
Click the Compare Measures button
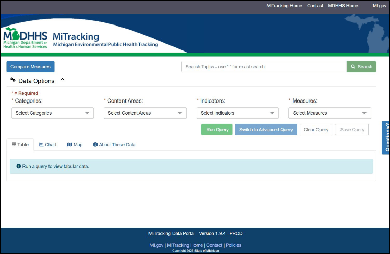(30, 67)
